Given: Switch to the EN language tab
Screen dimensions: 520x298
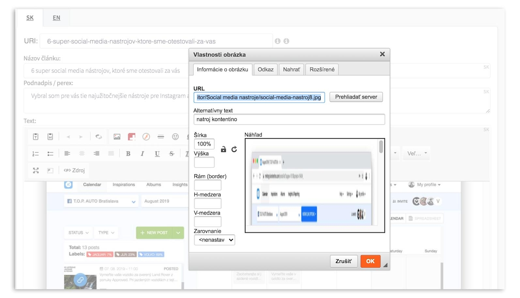Looking at the screenshot, I should (56, 18).
